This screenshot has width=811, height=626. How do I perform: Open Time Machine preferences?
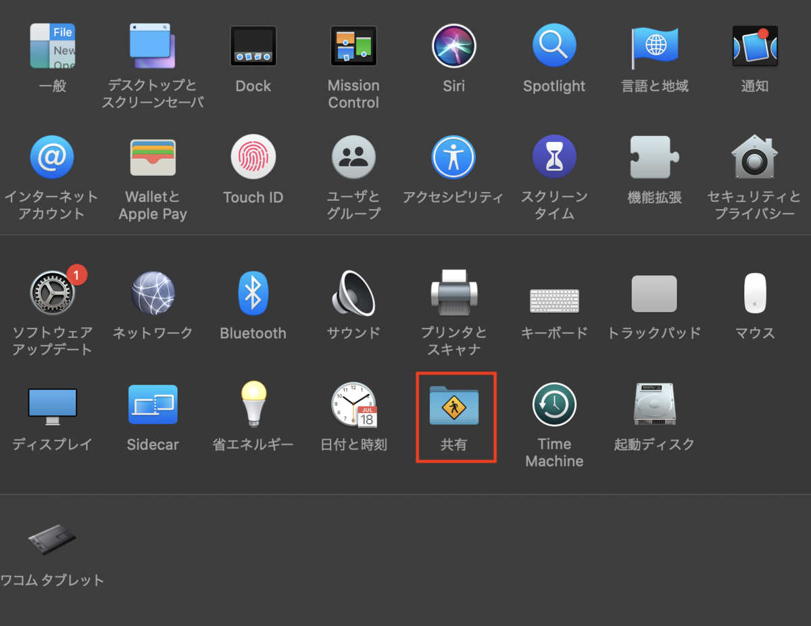coord(554,404)
